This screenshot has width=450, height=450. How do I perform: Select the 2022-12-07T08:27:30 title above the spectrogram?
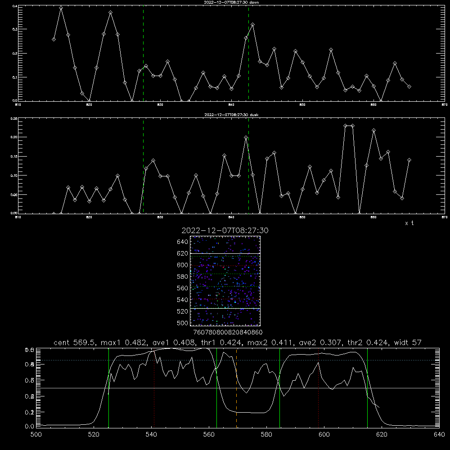[x=225, y=230]
